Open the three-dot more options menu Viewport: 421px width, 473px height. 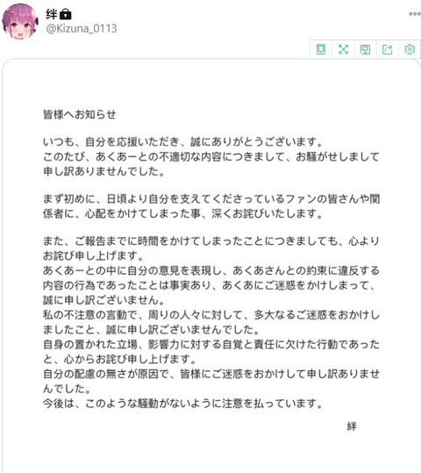tap(415, 13)
